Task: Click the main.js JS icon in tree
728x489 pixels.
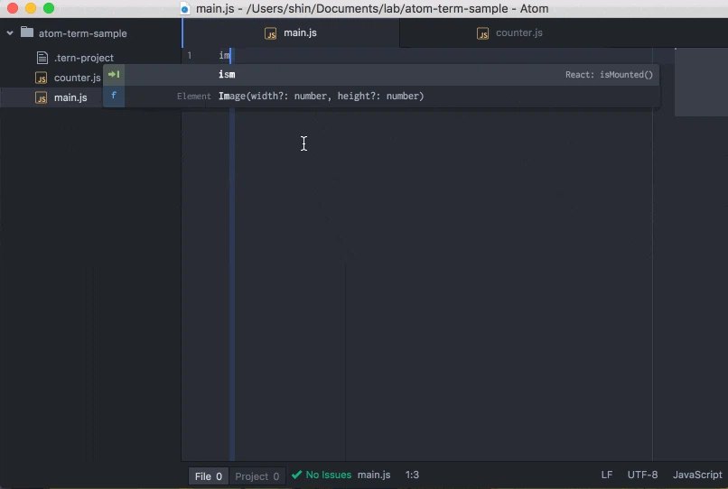Action: click(x=42, y=98)
